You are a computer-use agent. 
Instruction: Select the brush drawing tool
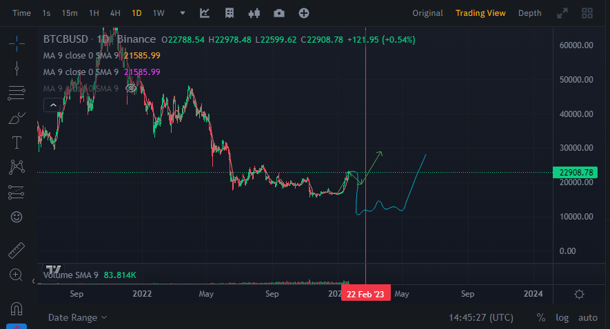(17, 118)
